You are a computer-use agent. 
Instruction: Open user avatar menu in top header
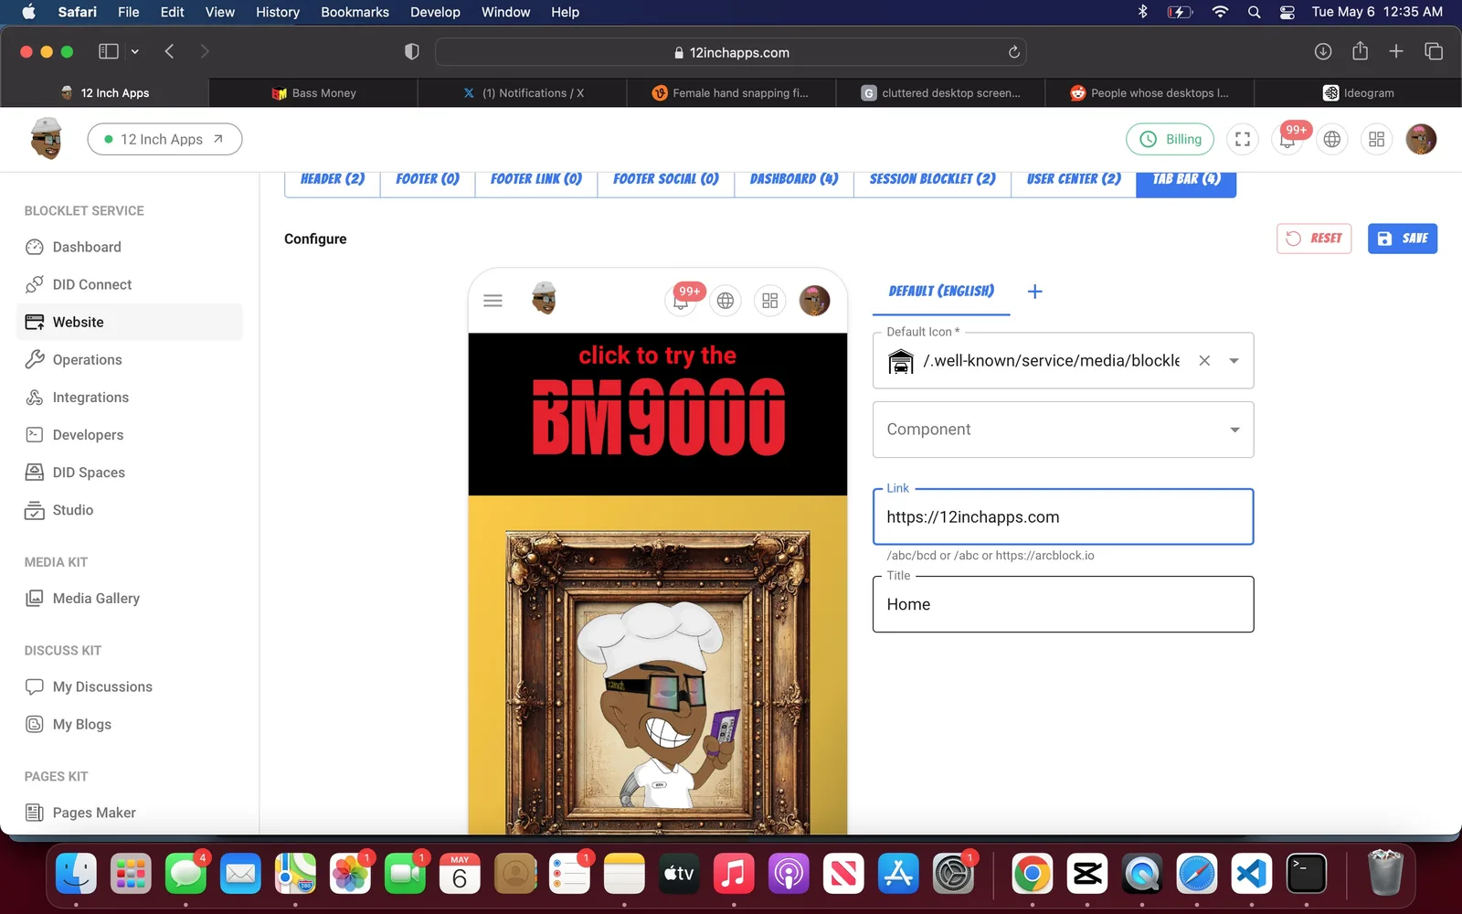1421,139
